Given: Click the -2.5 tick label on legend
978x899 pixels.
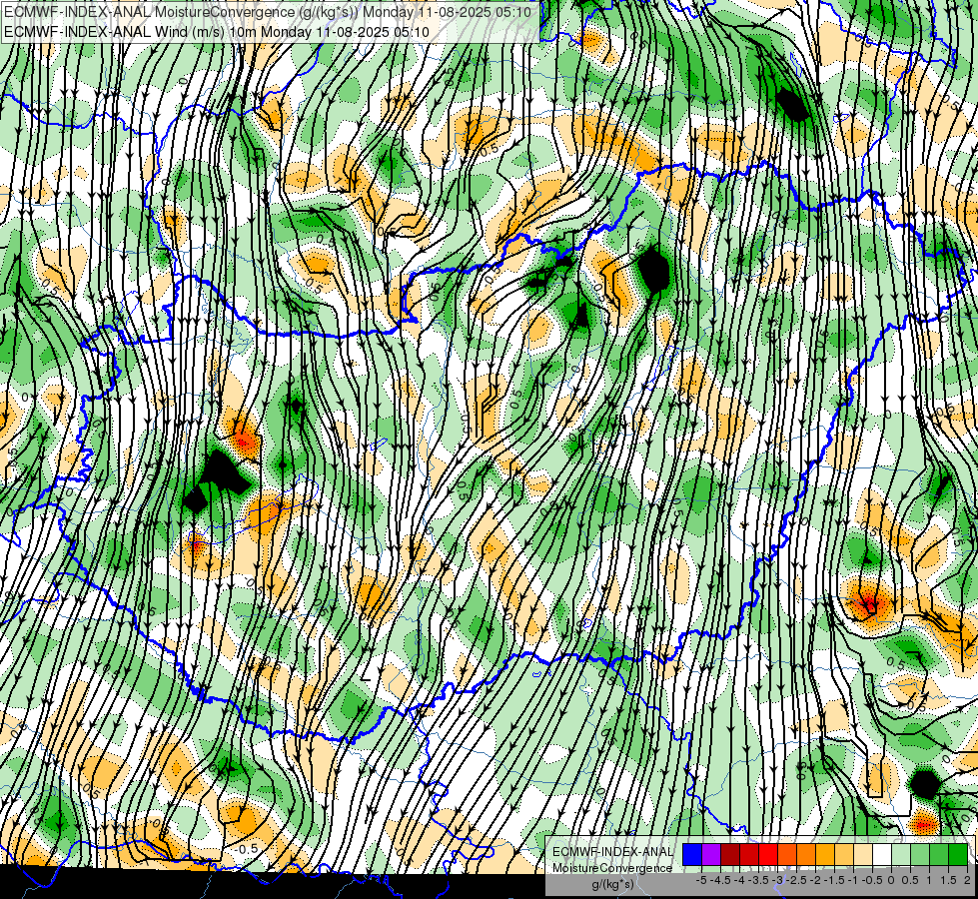Looking at the screenshot, I should pos(796,880).
